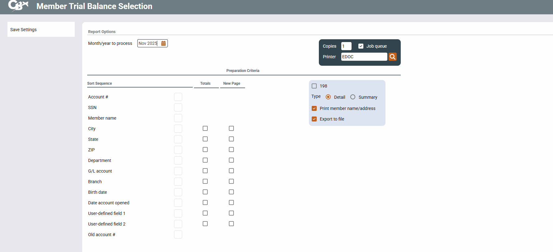Uncheck Print member name/address
The image size is (553, 252).
[x=314, y=108]
